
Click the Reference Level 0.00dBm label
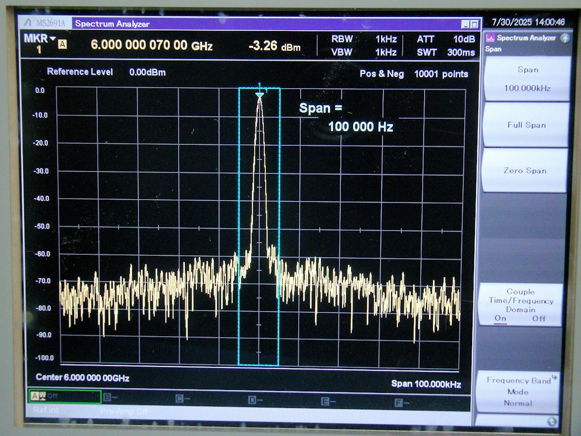click(x=106, y=72)
